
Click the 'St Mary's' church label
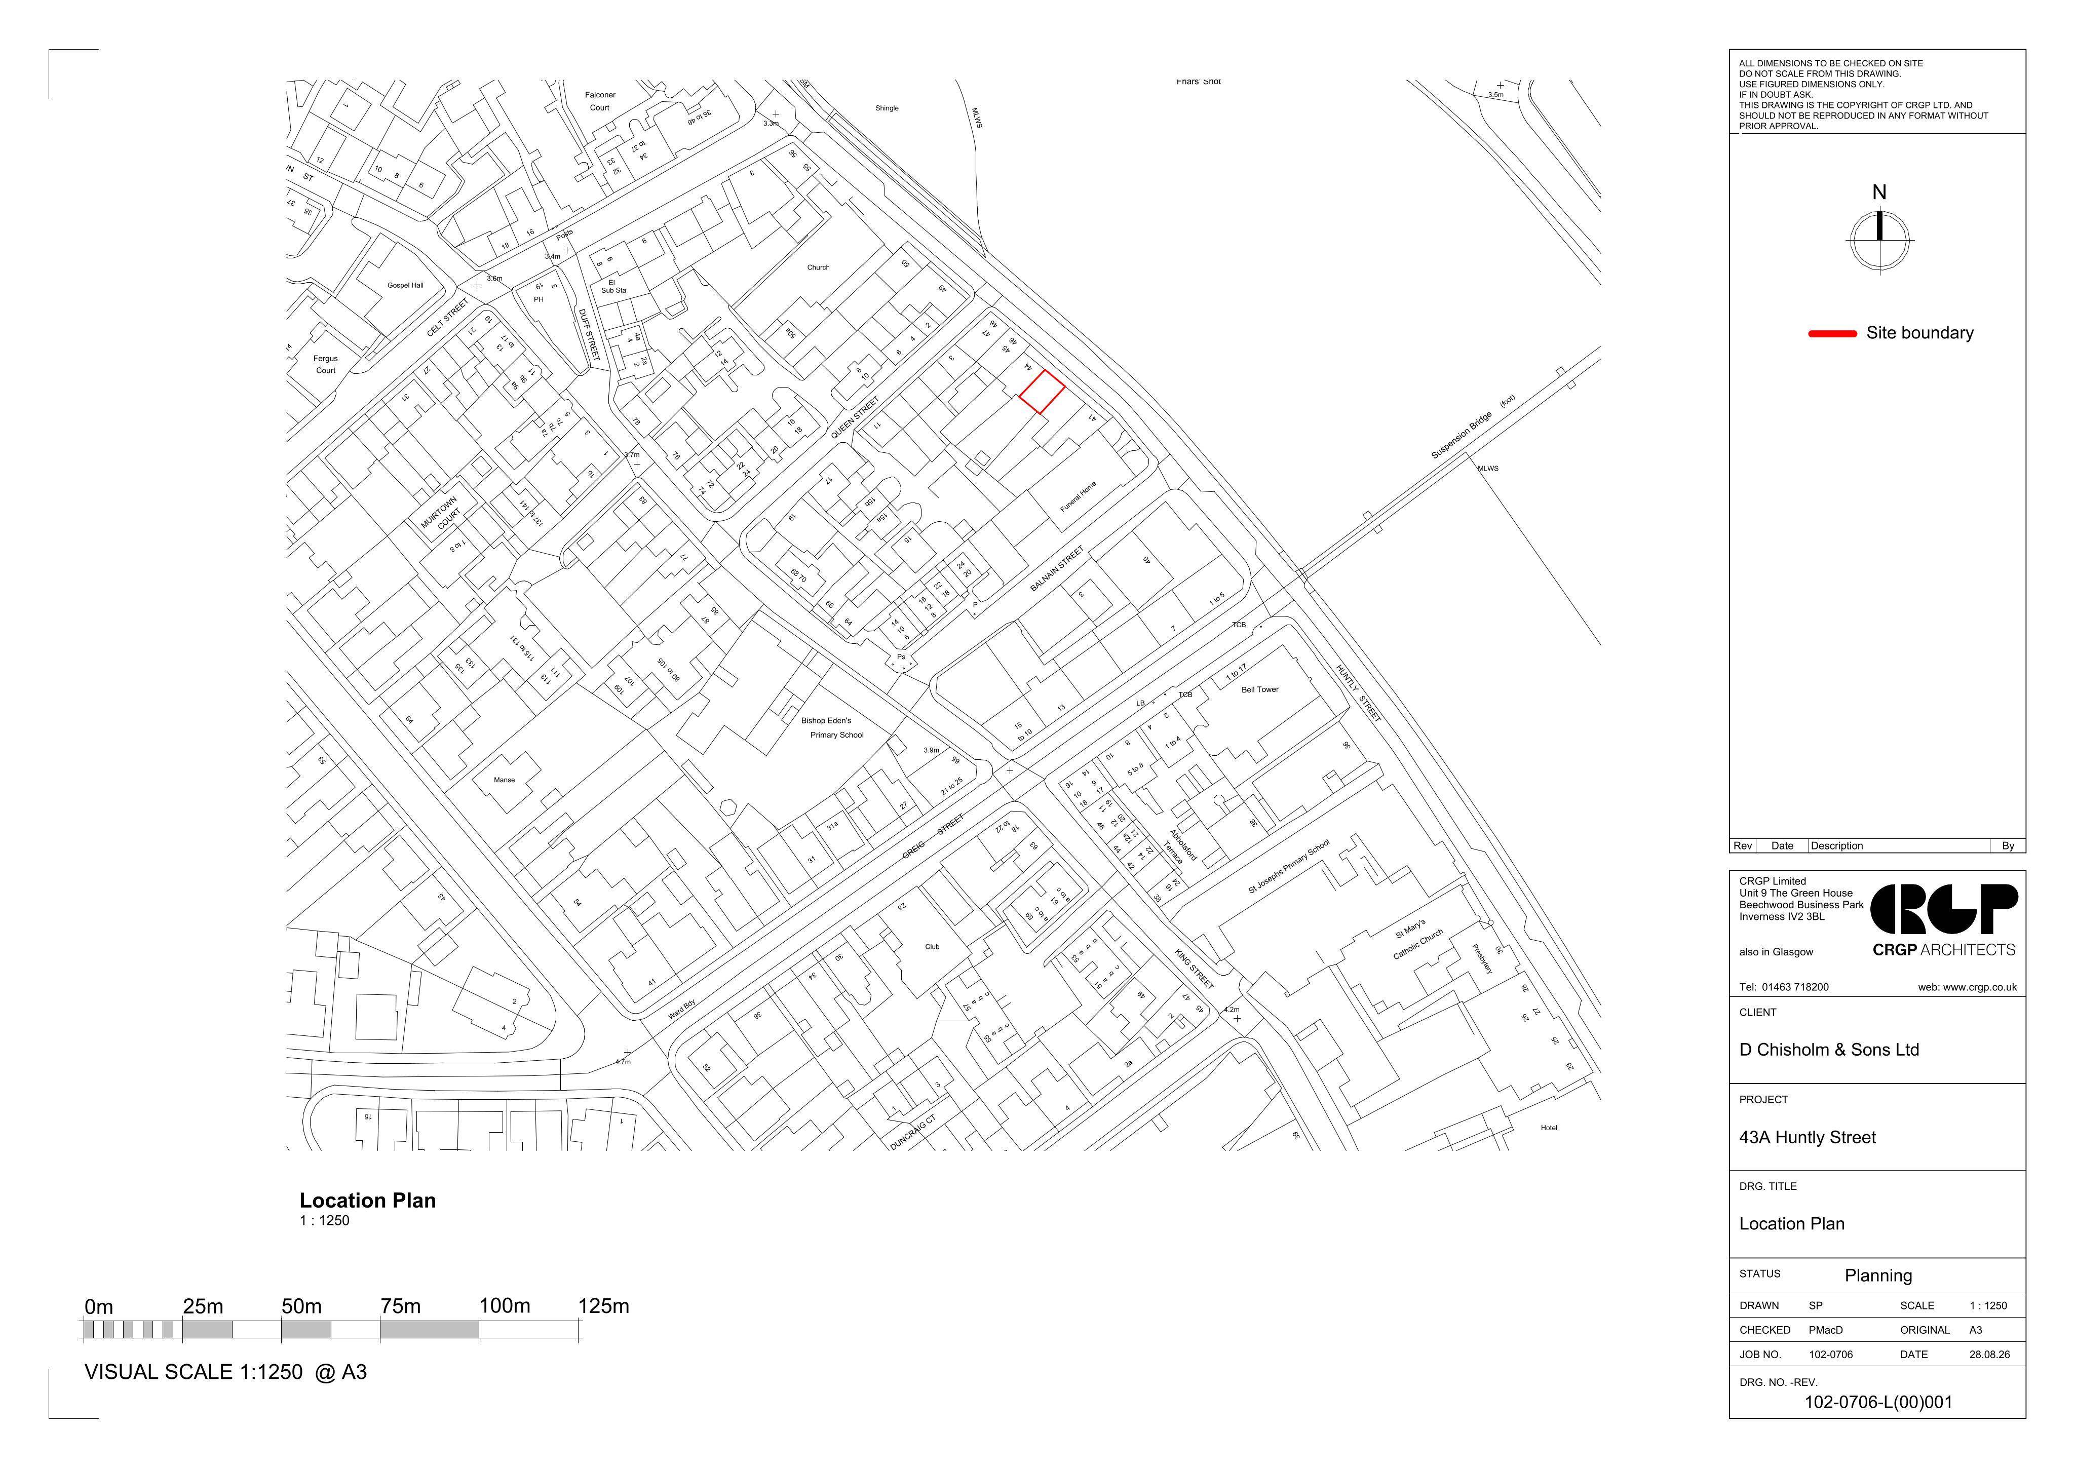[x=1410, y=929]
